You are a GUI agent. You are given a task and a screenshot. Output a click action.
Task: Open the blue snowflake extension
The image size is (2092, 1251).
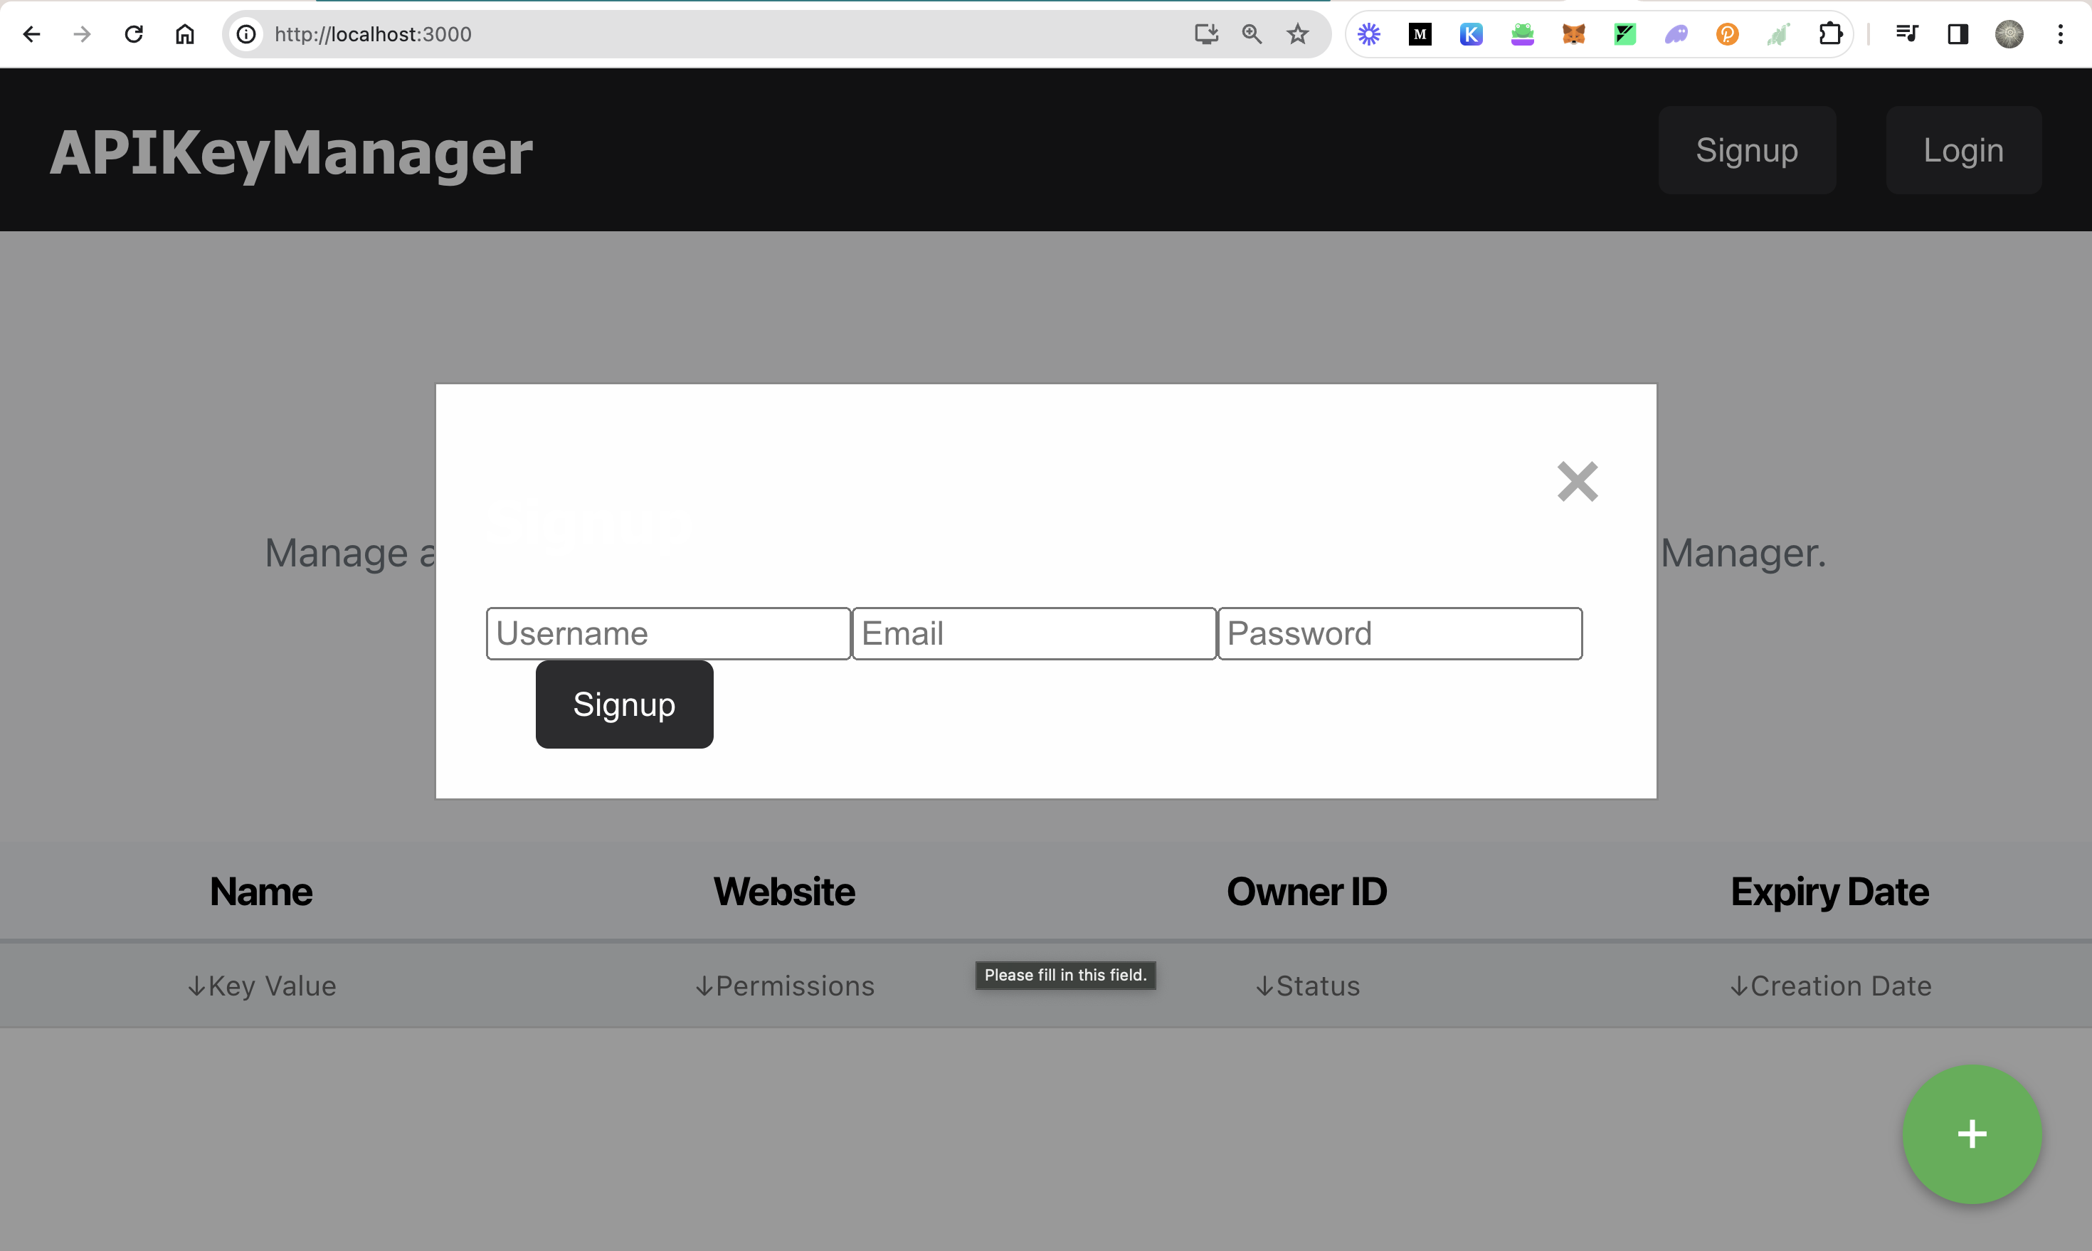coord(1369,35)
